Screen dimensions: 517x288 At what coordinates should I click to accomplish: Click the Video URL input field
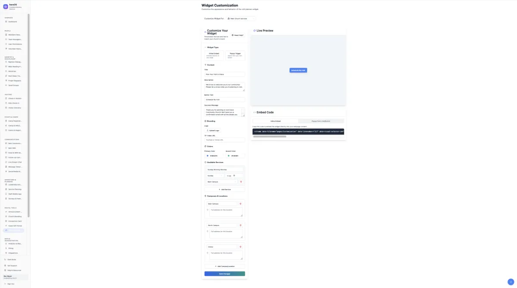224,140
